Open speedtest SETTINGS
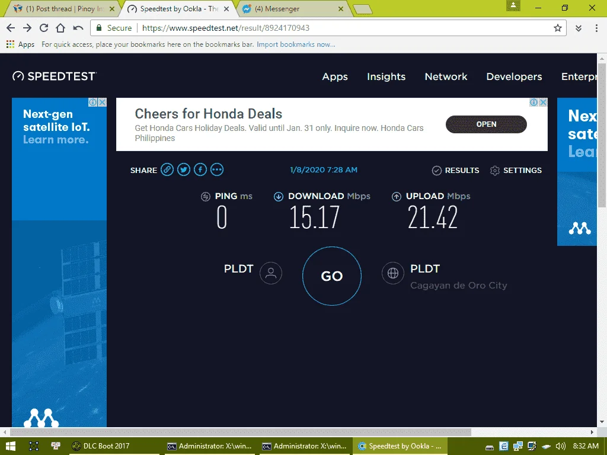607x455 pixels. (x=516, y=170)
